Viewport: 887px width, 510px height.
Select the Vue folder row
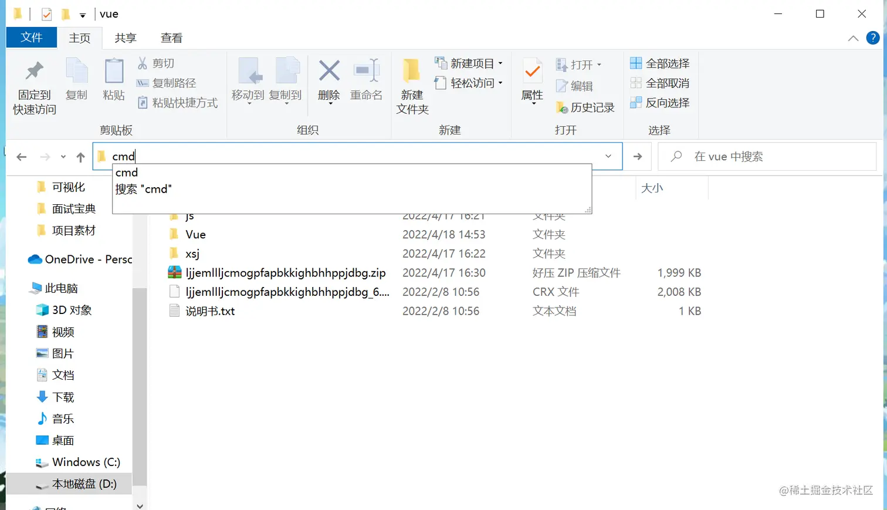click(434, 234)
